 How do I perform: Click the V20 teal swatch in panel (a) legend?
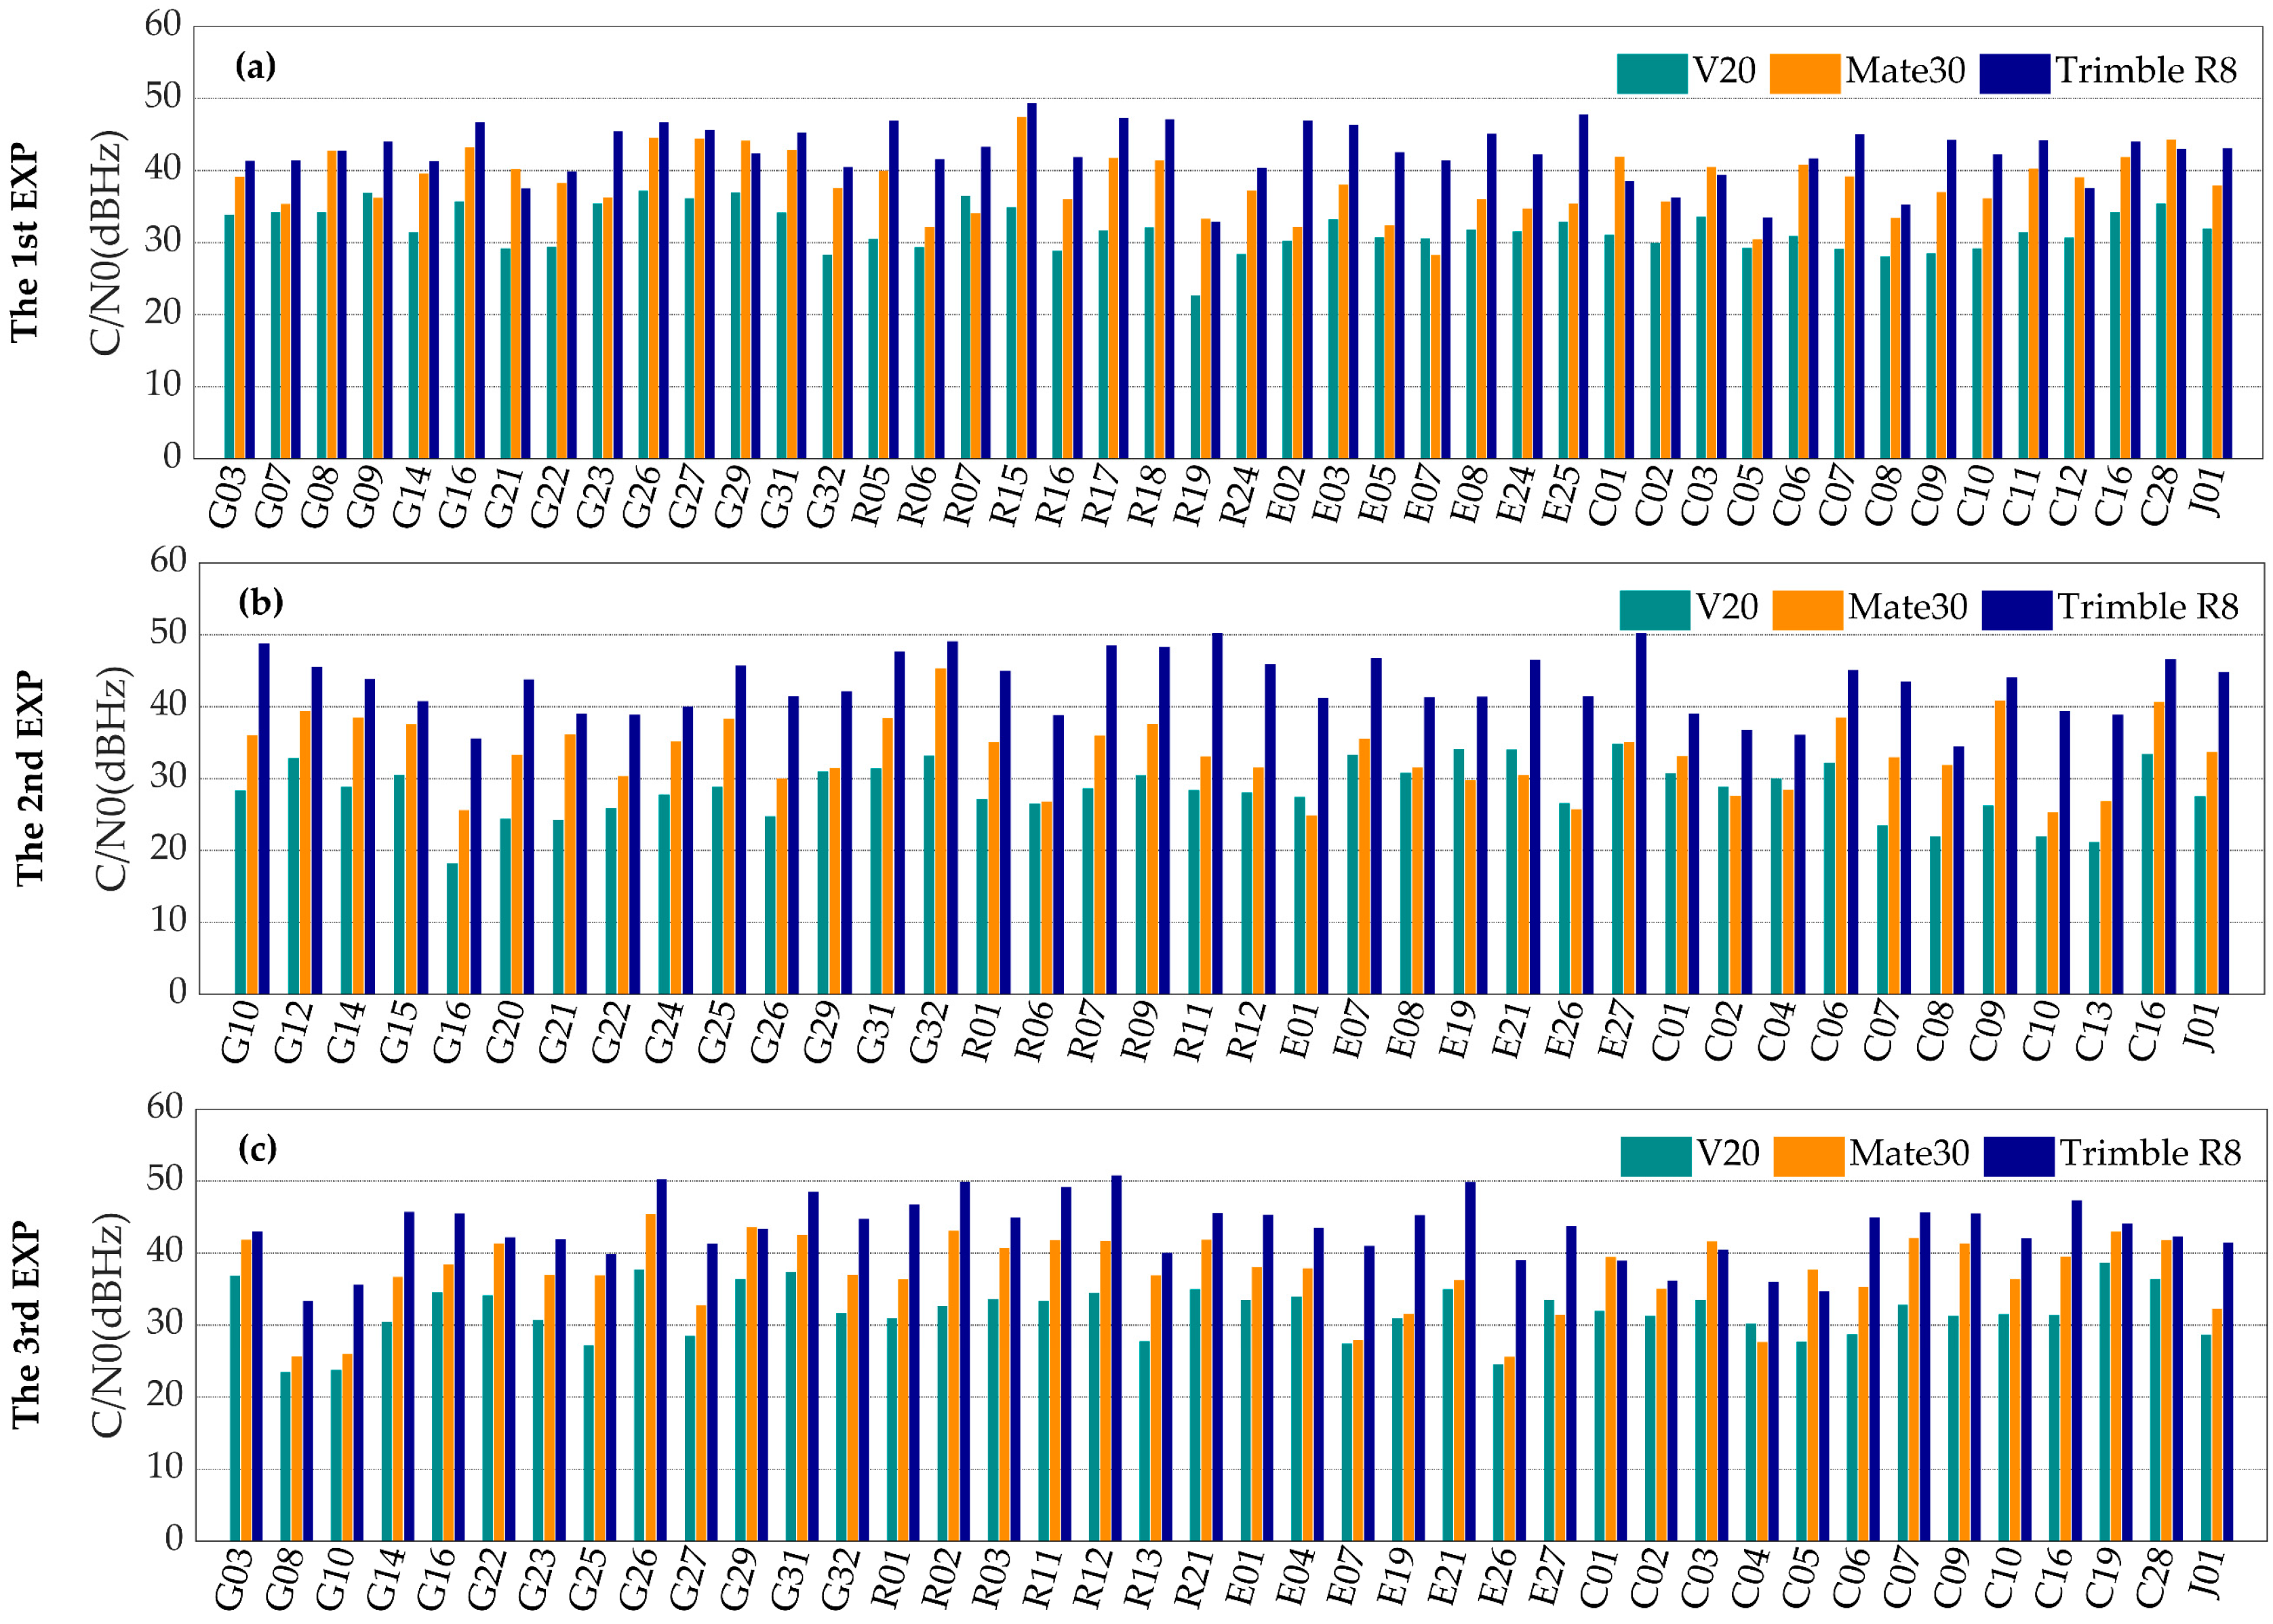click(1652, 73)
